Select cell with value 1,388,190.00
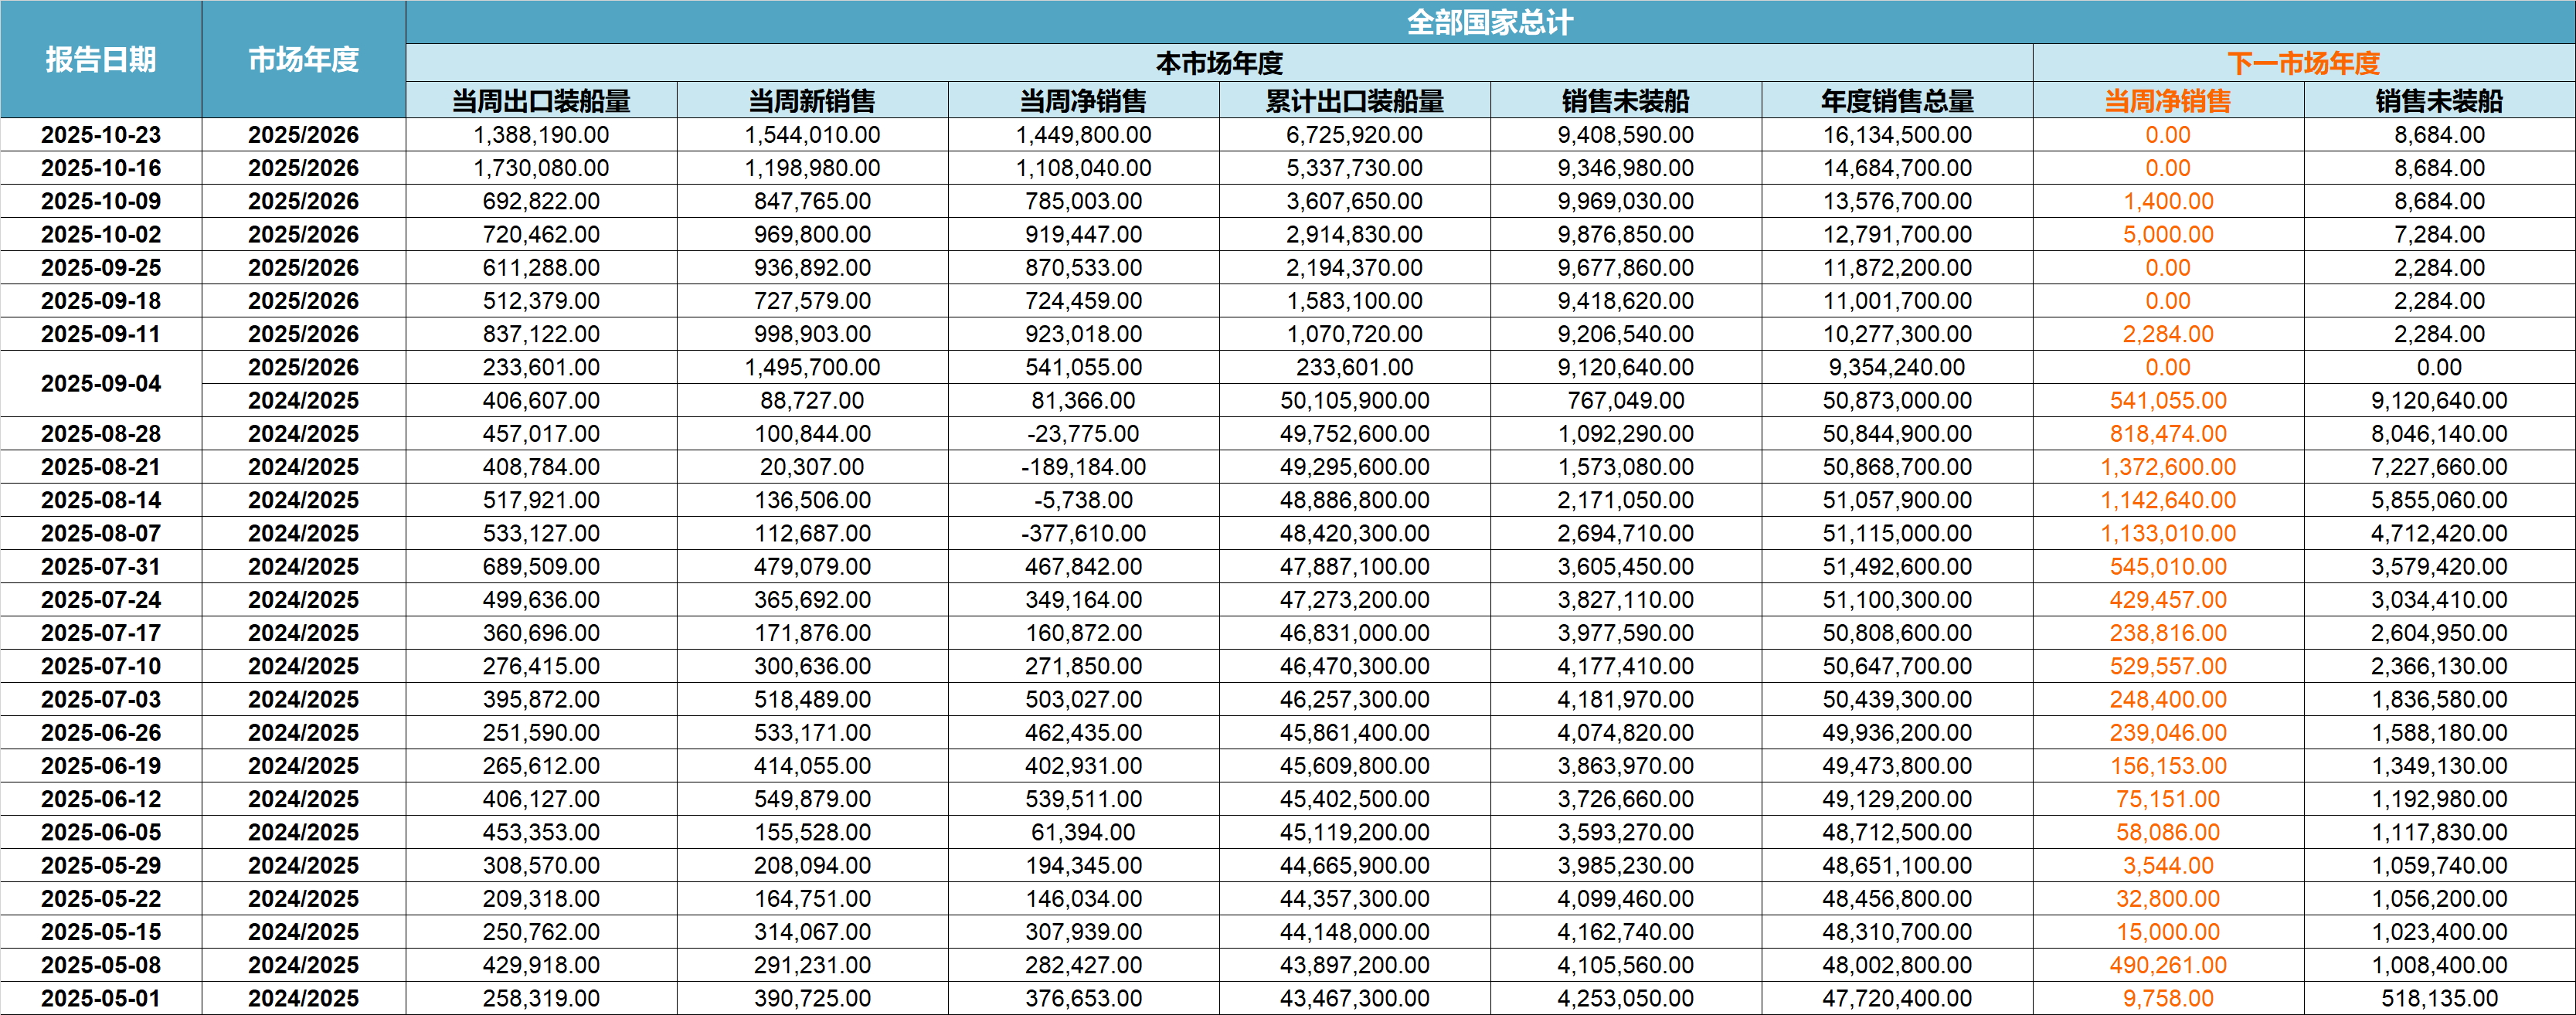Viewport: 2576px width, 1015px height. click(x=541, y=135)
